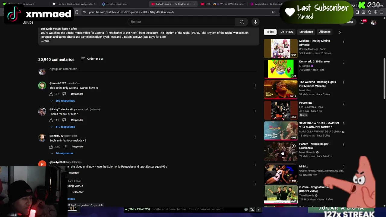Open @ermele3287 channel link
Viewport: 386px width, 217px height.
tap(58, 83)
